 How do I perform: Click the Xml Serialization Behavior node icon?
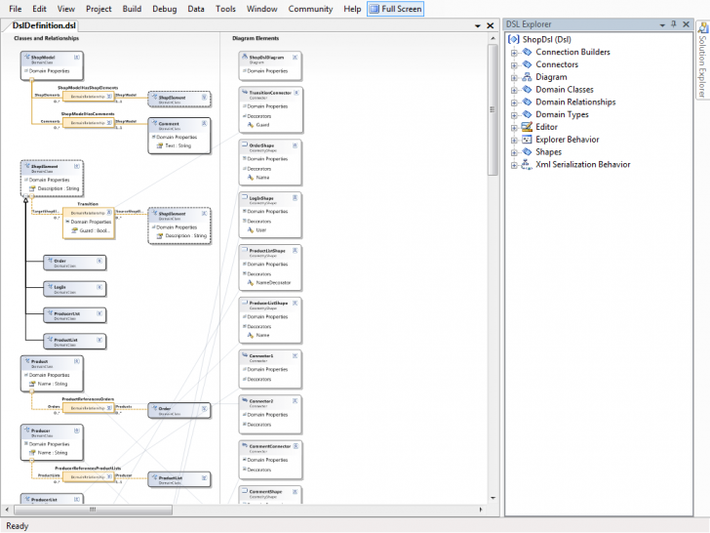[527, 165]
